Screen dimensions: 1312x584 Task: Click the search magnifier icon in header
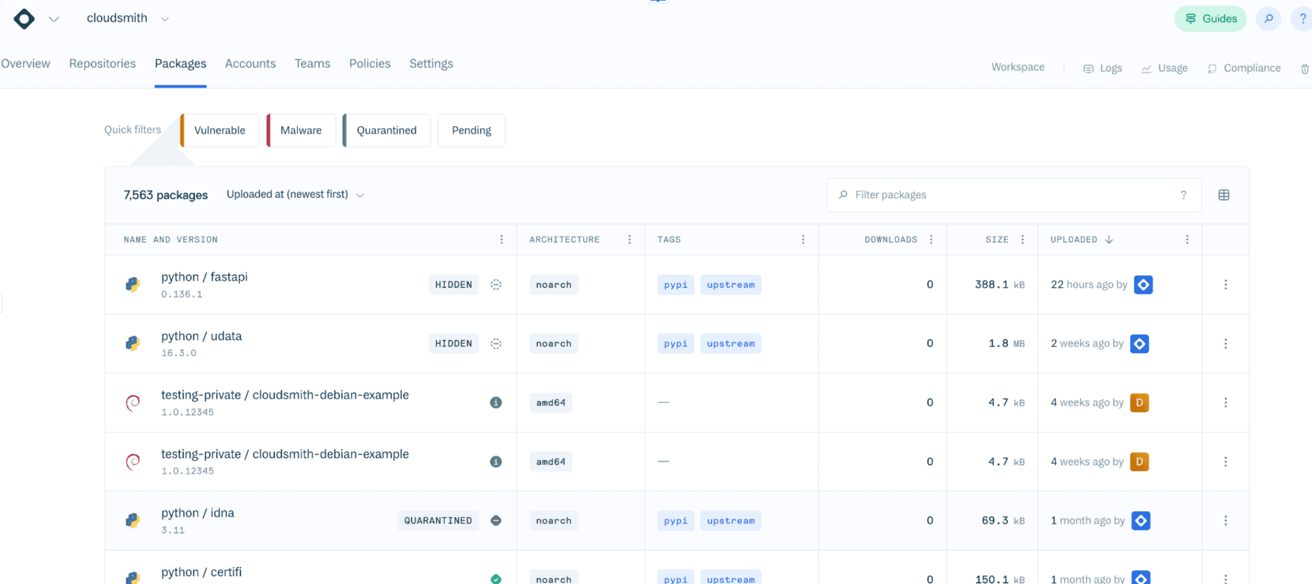point(1268,19)
